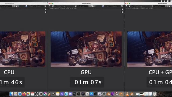The height and width of the screenshot is (97, 172).
Task: Open Launchpad from the dock
Action: 16,94
